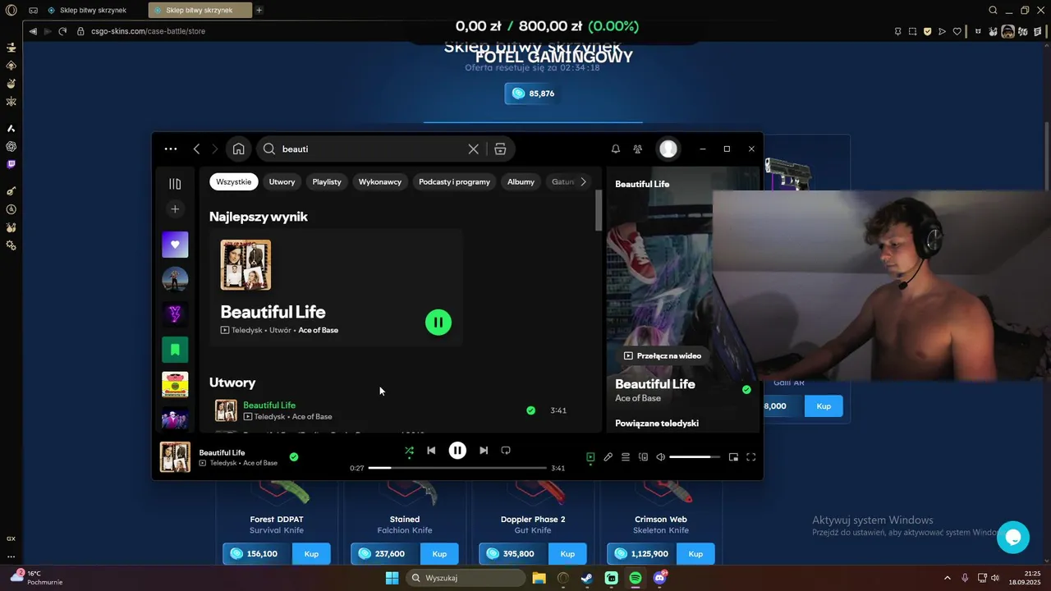Viewport: 1051px width, 591px height.
Task: Open the website chat support bubble
Action: (x=1013, y=538)
